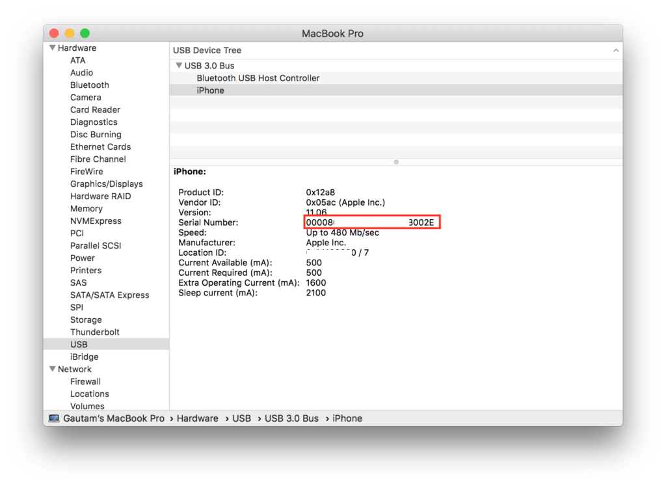Select iBridge in the hardware list

point(85,357)
